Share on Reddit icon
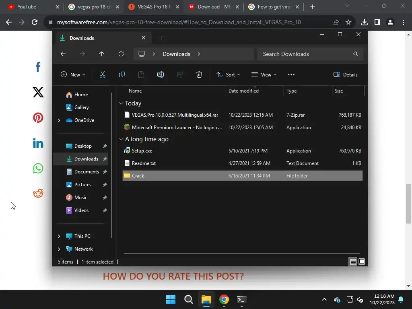 tap(38, 194)
